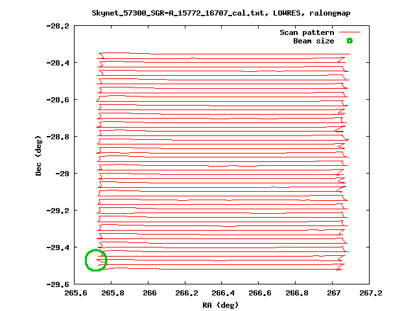Click y-axis tick label -28.4

point(58,63)
